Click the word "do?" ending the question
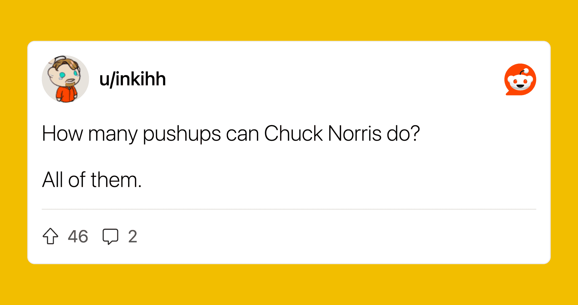 coord(403,134)
